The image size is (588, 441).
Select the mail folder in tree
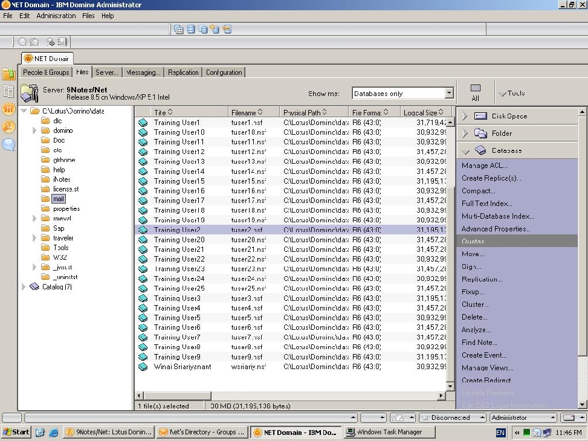(x=58, y=199)
